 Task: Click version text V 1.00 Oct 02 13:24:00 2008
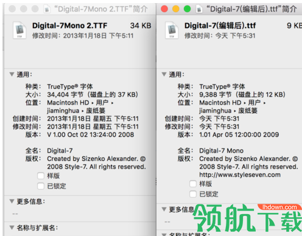pyautogui.click(x=91, y=134)
